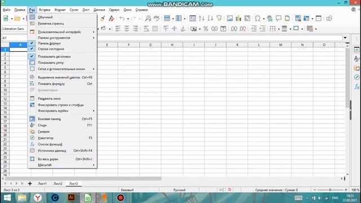The height and width of the screenshot is (203, 361).
Task: Click align left icon
Action: tap(118, 29)
